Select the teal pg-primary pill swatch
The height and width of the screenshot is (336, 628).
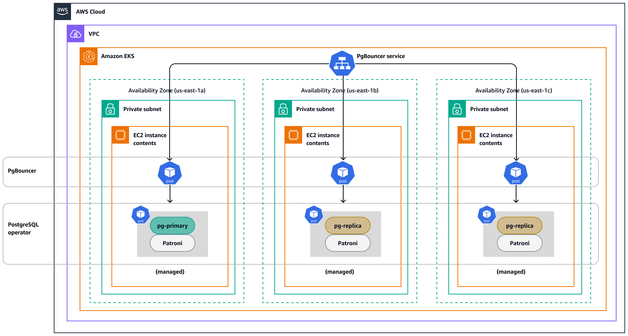tap(173, 226)
